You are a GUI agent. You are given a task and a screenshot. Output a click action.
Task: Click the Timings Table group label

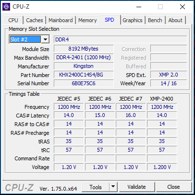coord(24,94)
